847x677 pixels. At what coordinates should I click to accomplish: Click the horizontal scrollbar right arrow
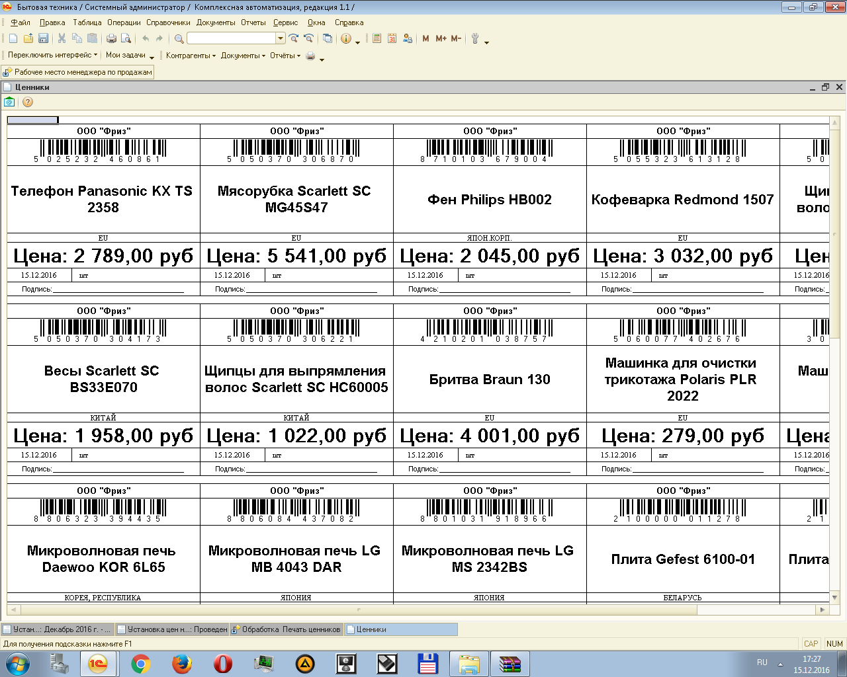click(x=823, y=610)
